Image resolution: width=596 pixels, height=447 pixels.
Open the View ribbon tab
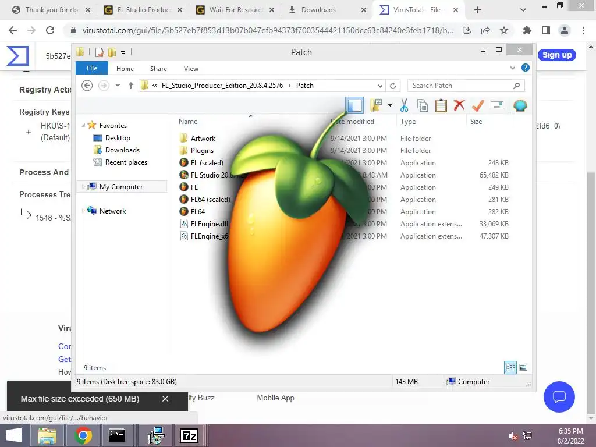click(x=191, y=69)
